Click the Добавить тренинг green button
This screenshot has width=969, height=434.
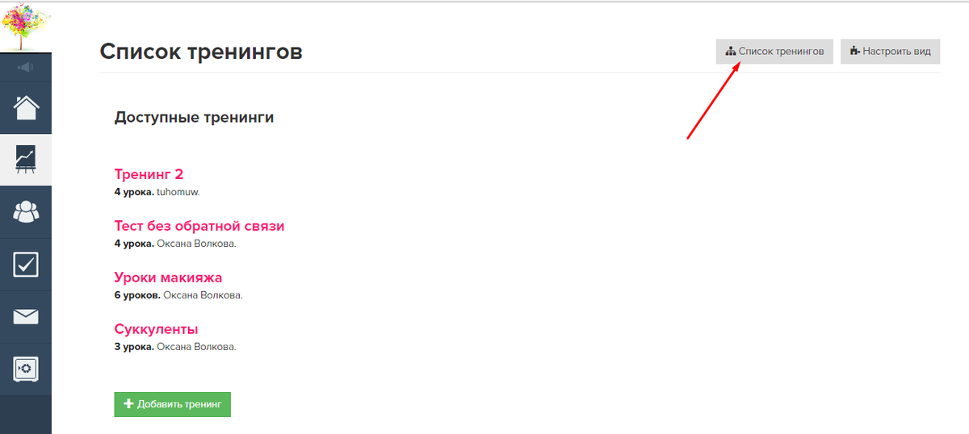point(173,404)
